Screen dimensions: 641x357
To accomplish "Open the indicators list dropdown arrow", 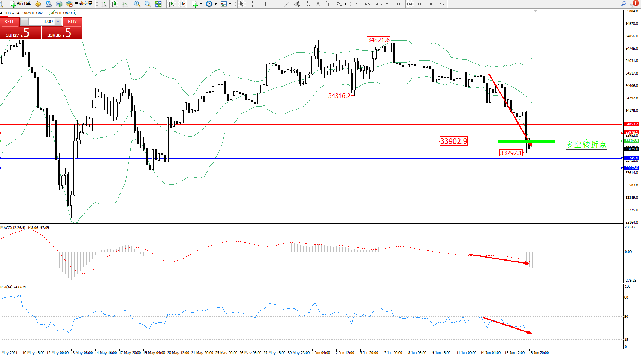I will (201, 4).
